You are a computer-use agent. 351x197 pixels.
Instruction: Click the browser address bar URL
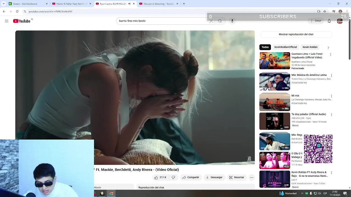pyautogui.click(x=50, y=11)
